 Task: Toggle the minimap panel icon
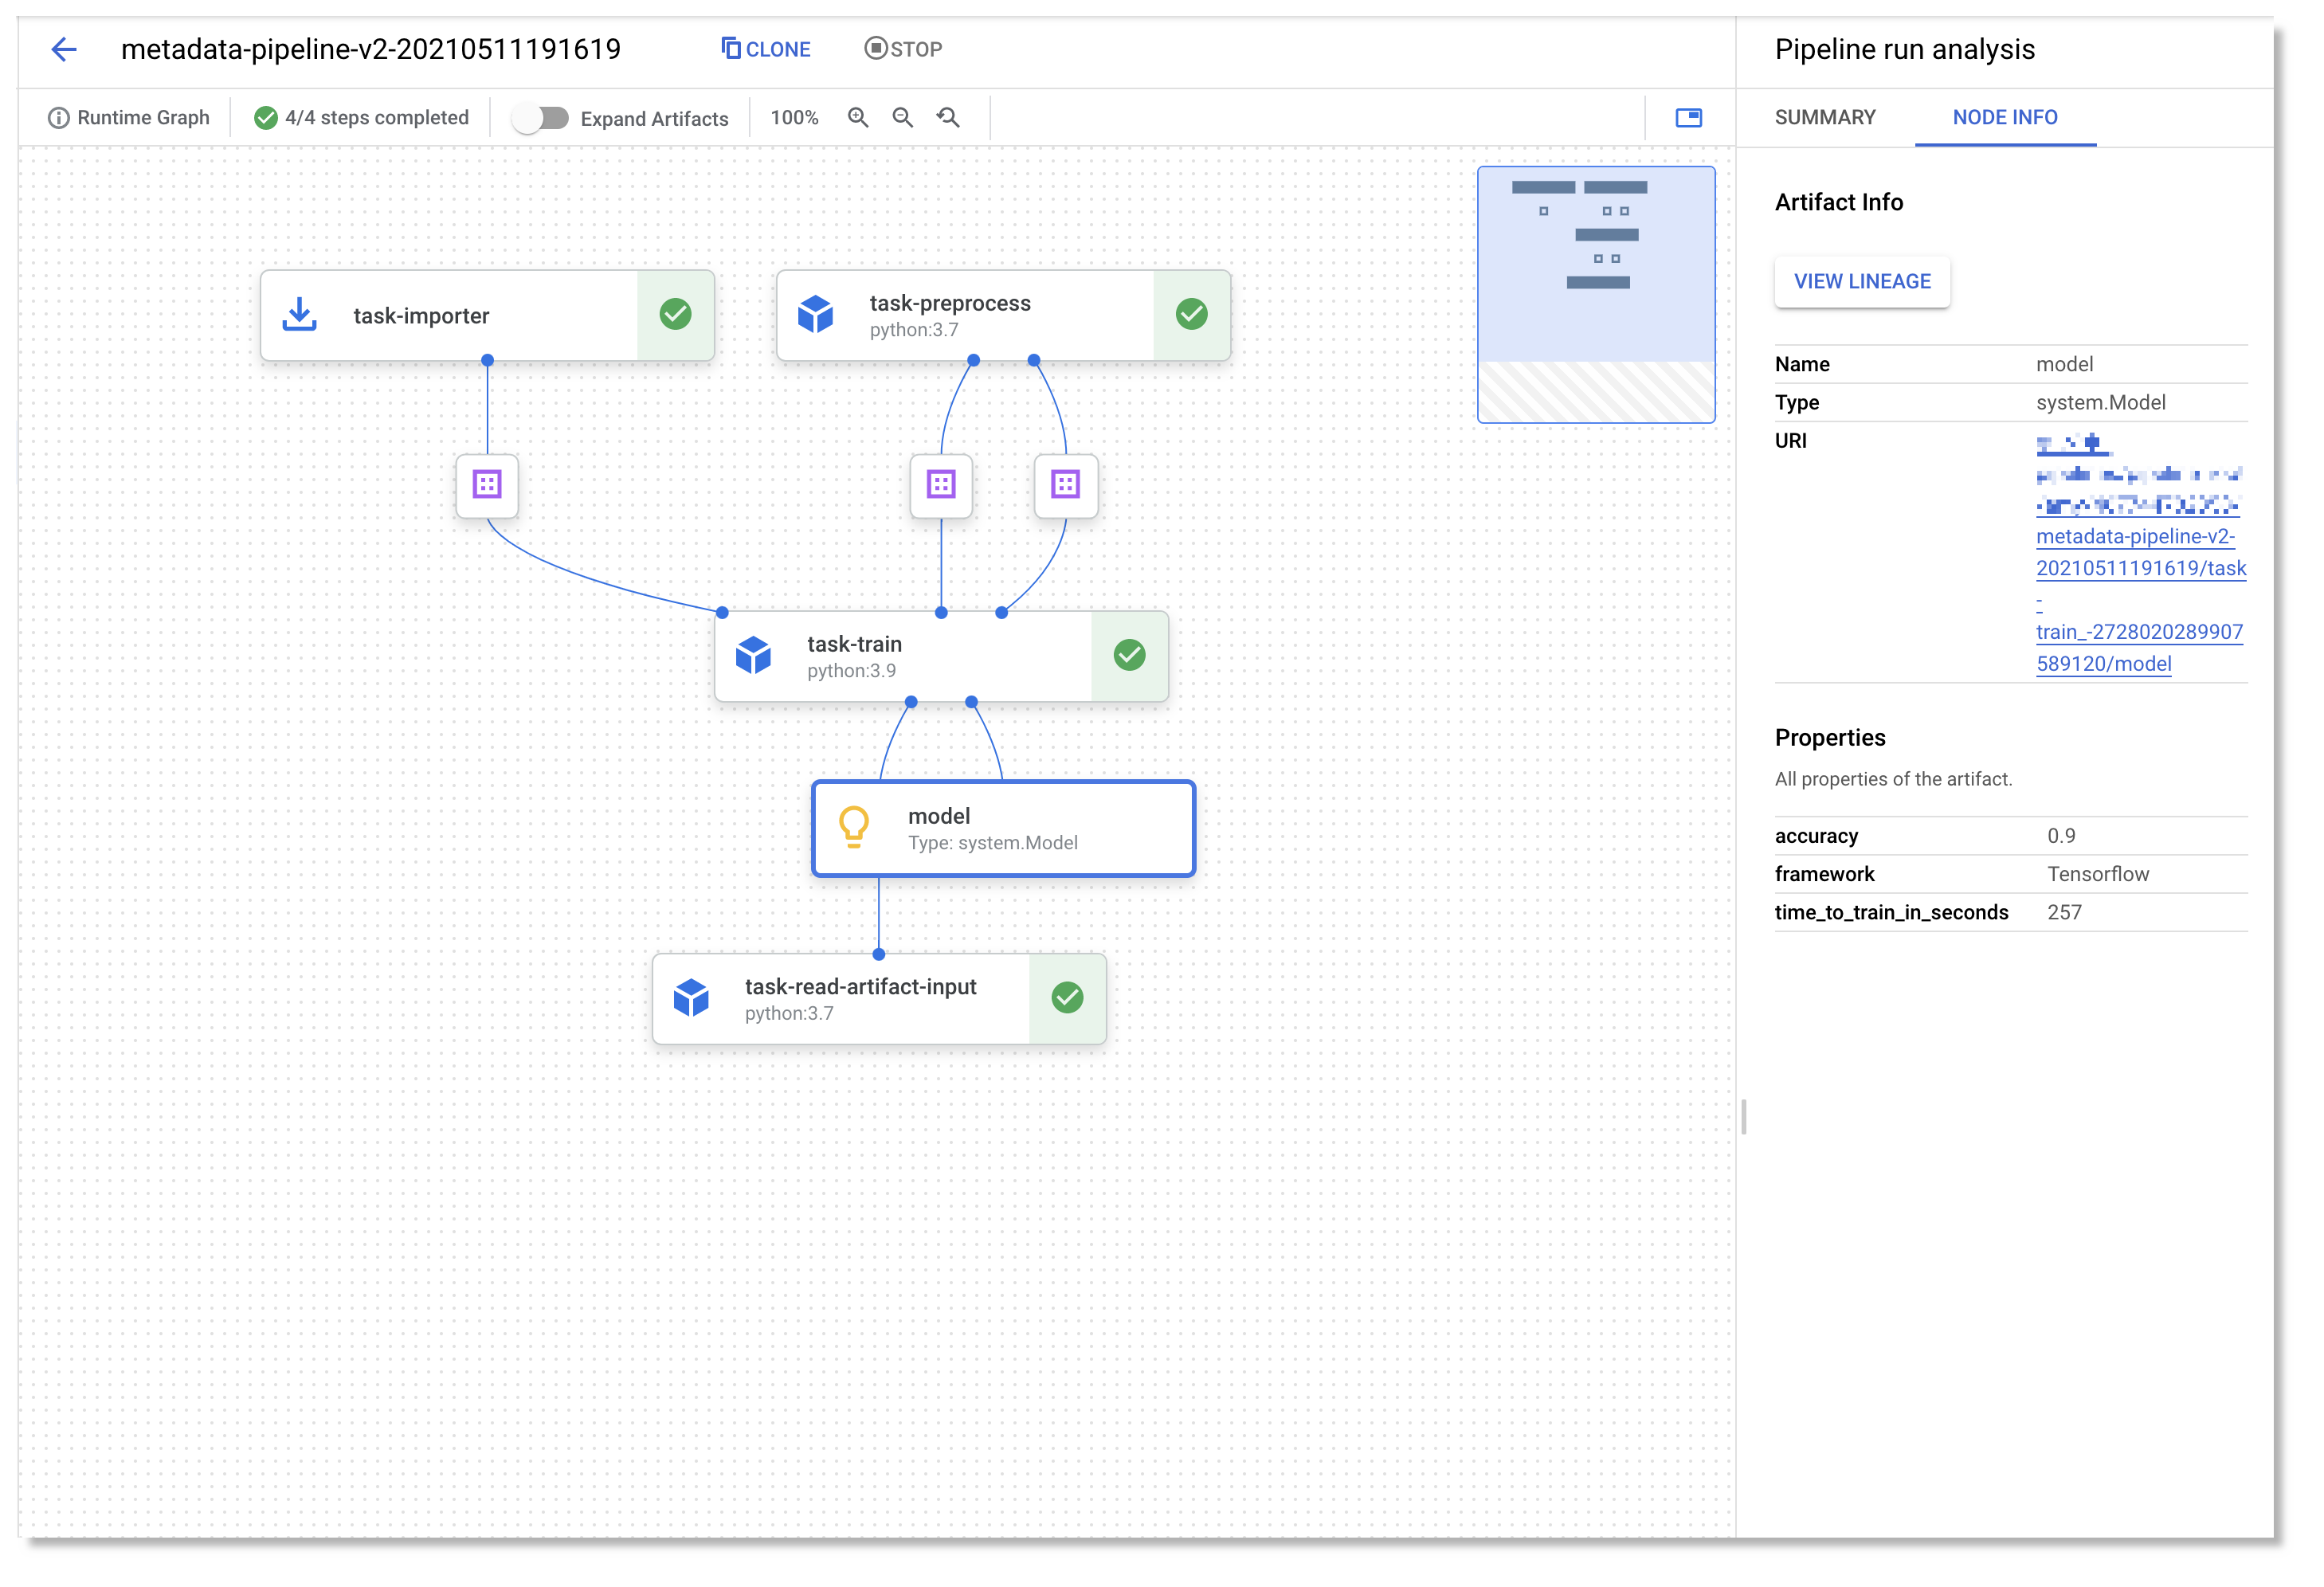tap(1688, 118)
